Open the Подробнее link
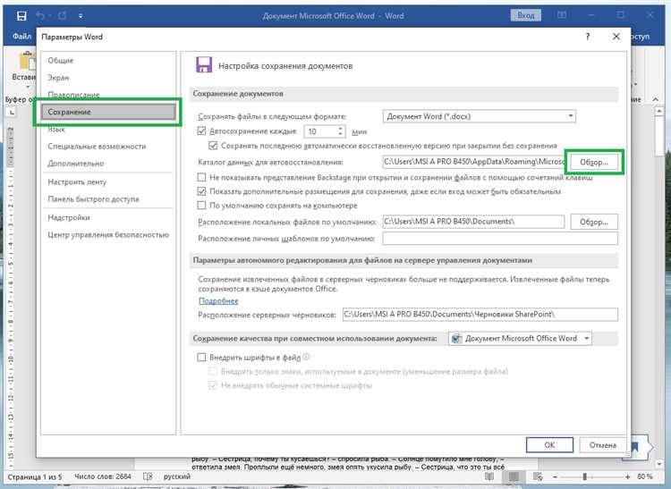This screenshot has height=489, width=671. tap(218, 301)
